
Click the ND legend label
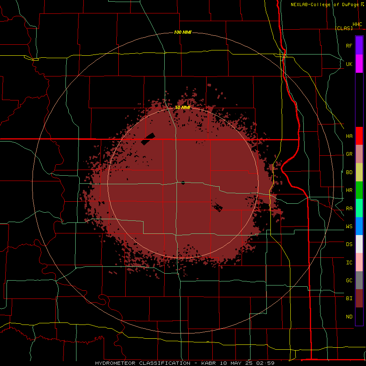(x=349, y=317)
